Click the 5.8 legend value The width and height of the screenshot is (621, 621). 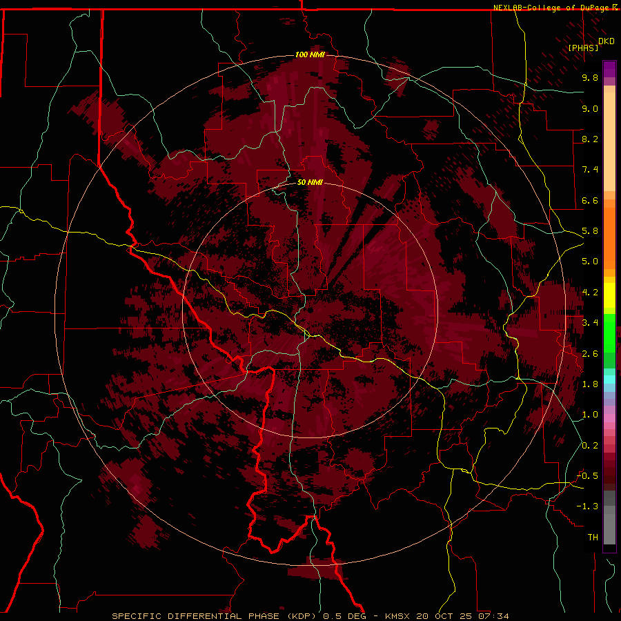590,231
